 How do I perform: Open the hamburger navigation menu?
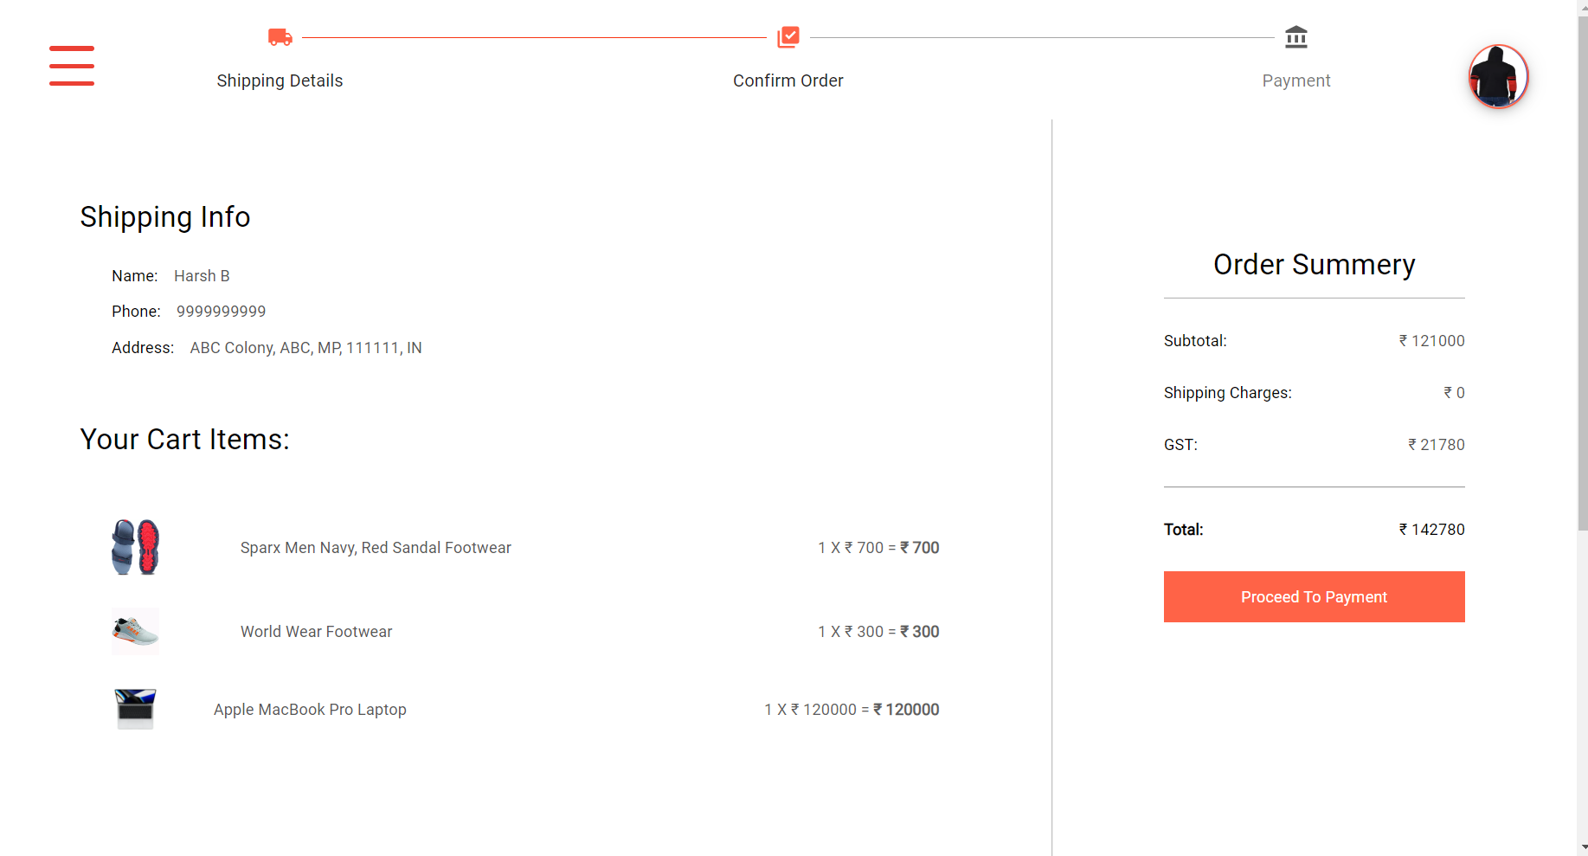coord(72,66)
